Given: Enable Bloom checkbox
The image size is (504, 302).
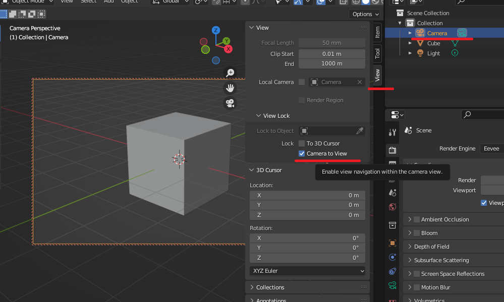Looking at the screenshot, I should pos(417,233).
